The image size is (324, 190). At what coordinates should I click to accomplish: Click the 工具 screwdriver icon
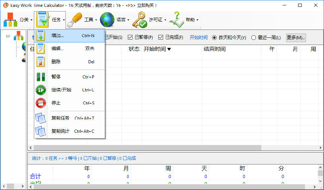point(75,20)
